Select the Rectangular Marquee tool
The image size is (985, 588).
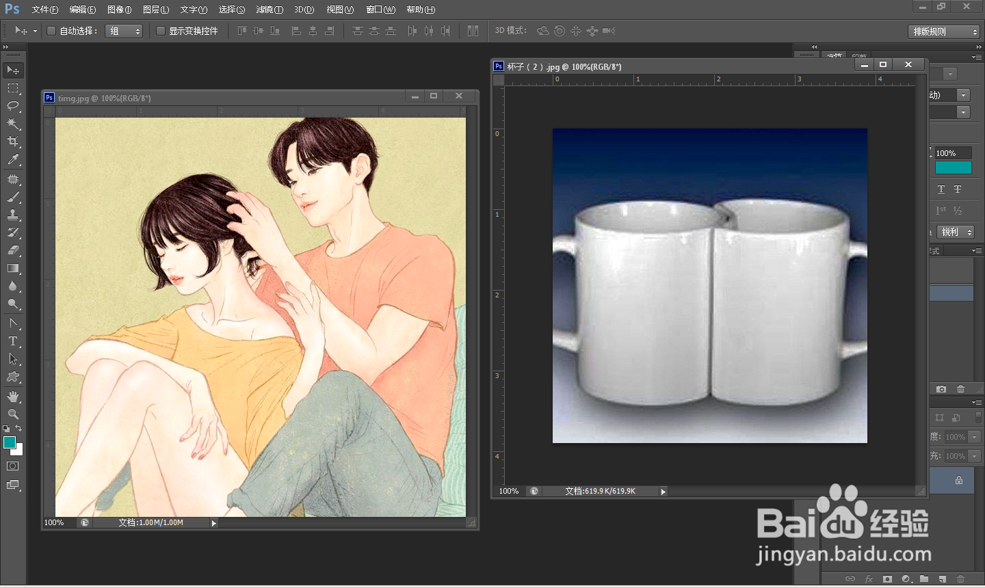point(13,88)
